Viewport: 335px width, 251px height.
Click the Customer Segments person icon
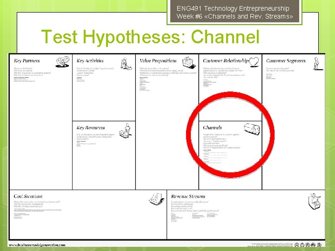[317, 63]
